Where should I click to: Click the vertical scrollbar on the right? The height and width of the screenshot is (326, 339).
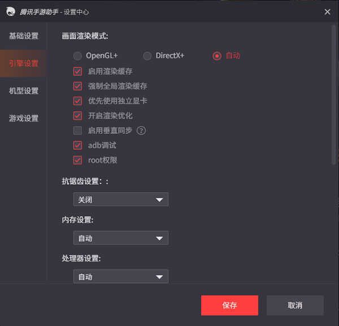(333, 96)
